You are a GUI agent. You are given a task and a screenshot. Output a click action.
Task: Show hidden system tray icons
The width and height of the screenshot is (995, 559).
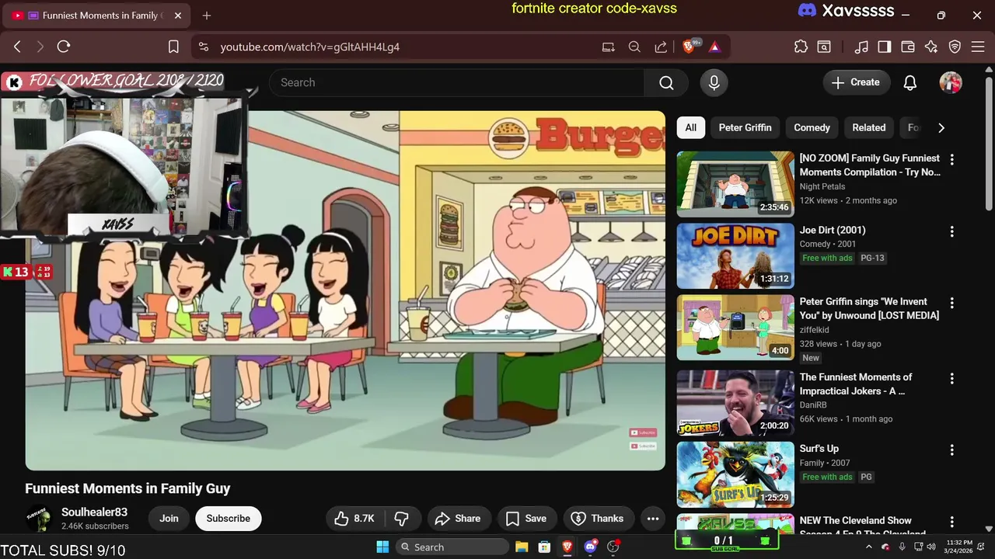(869, 547)
